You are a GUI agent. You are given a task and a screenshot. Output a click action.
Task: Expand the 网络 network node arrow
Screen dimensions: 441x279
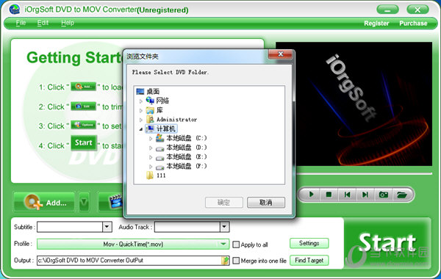[x=141, y=101]
